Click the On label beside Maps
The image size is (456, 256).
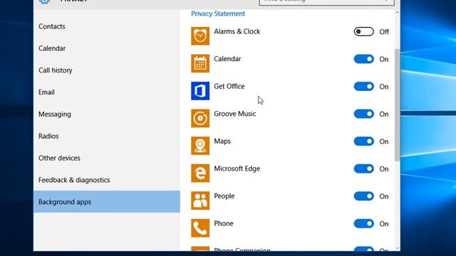[x=384, y=142]
